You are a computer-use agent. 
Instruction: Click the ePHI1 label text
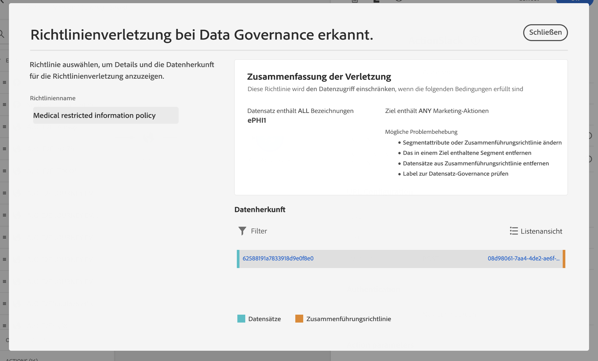tap(257, 120)
